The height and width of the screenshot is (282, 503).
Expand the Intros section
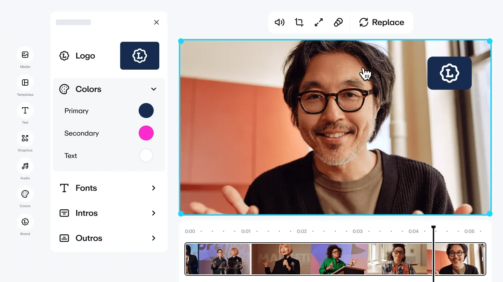point(153,213)
